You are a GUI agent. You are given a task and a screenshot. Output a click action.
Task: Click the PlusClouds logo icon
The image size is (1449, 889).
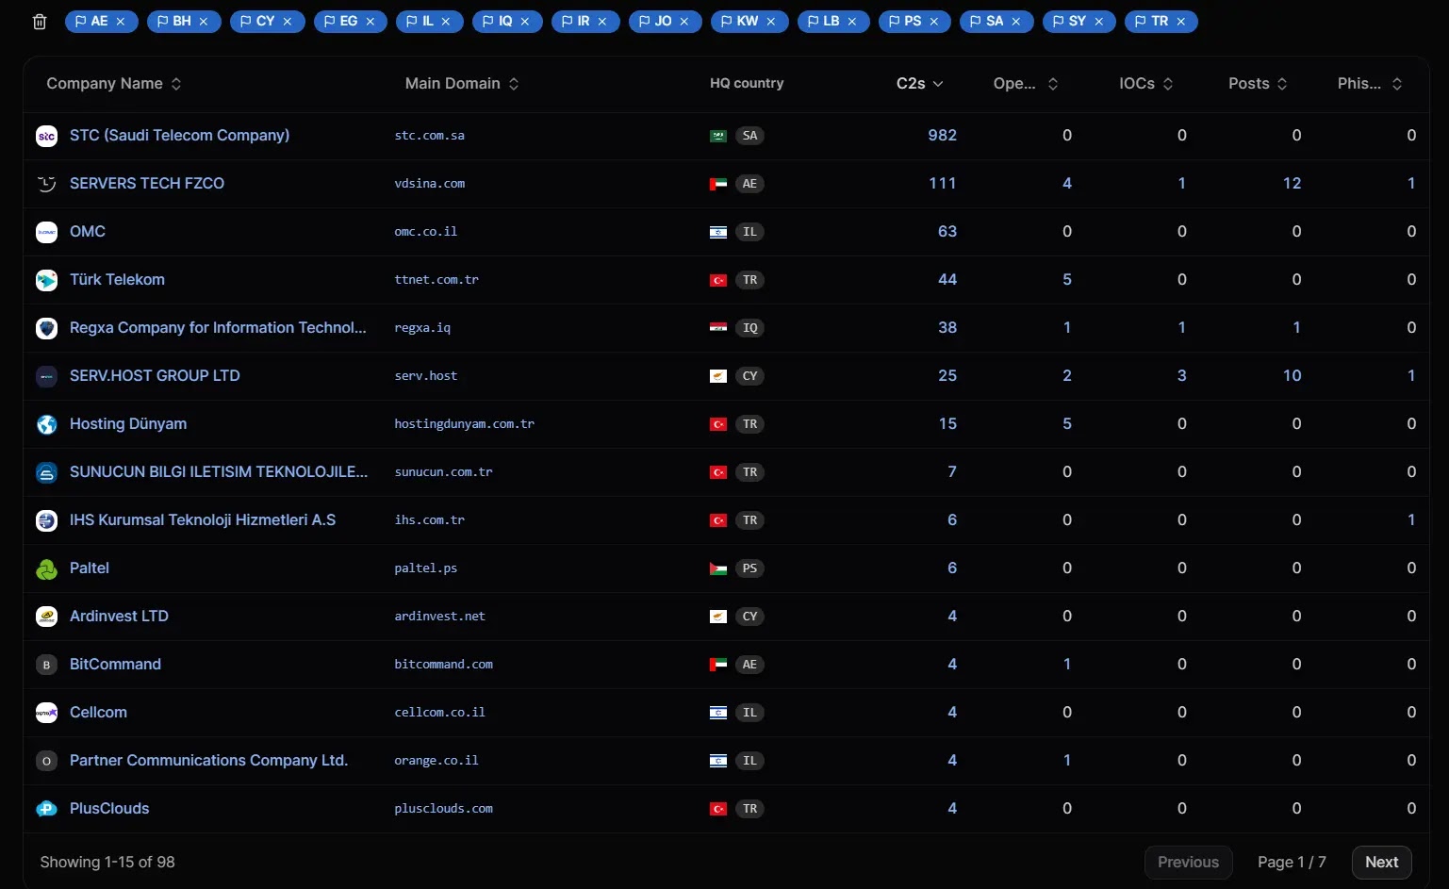pyautogui.click(x=46, y=809)
